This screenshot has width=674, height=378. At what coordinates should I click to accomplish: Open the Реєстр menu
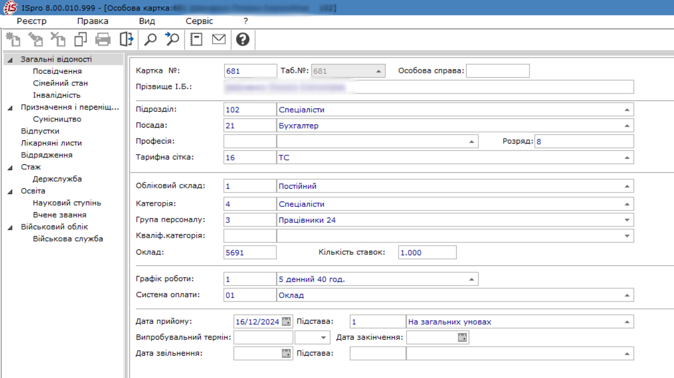pos(32,21)
